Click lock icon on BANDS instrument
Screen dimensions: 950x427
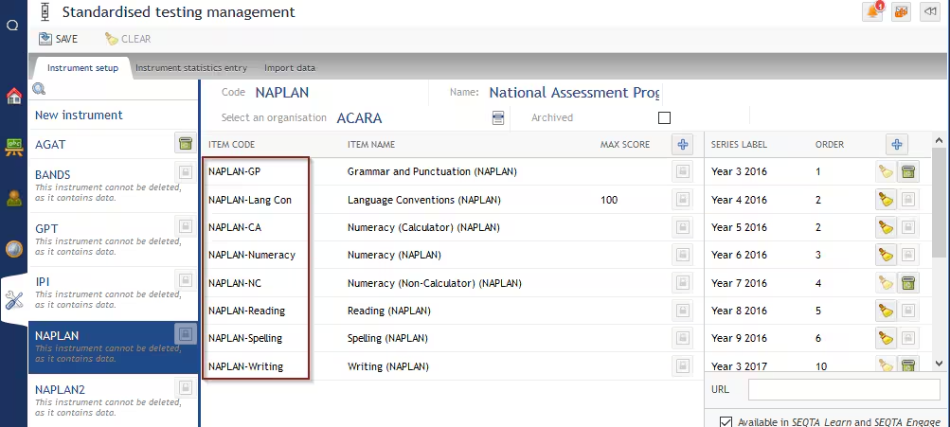[185, 172]
